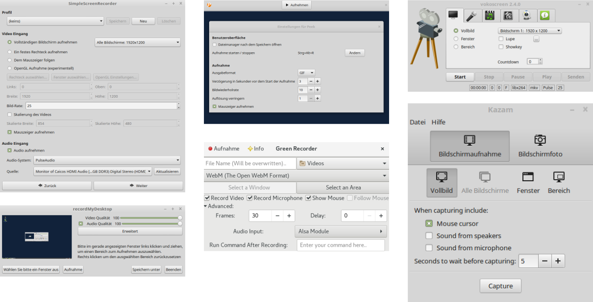Increase Bildwiederholrate in Peek with plus

(x=318, y=90)
